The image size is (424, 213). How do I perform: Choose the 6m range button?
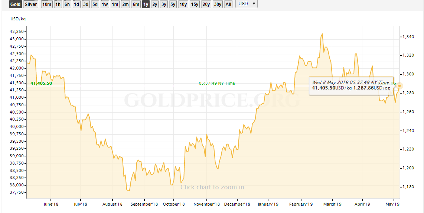click(x=136, y=4)
